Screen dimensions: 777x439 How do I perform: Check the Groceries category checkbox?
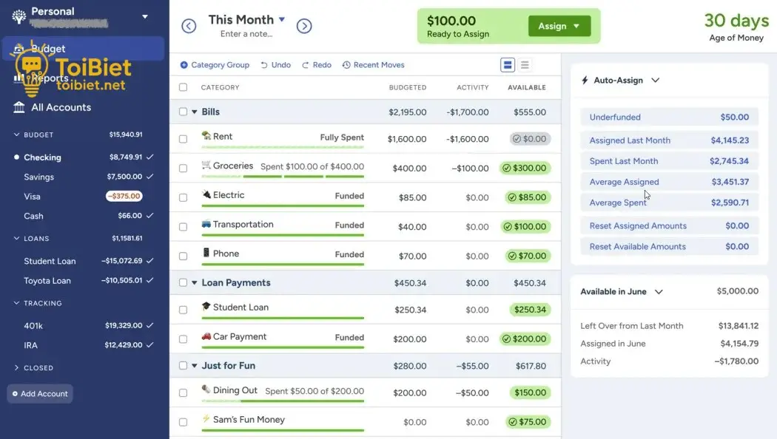pos(184,169)
